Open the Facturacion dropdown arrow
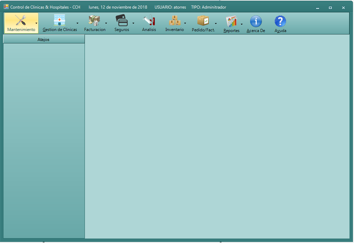 pos(106,23)
